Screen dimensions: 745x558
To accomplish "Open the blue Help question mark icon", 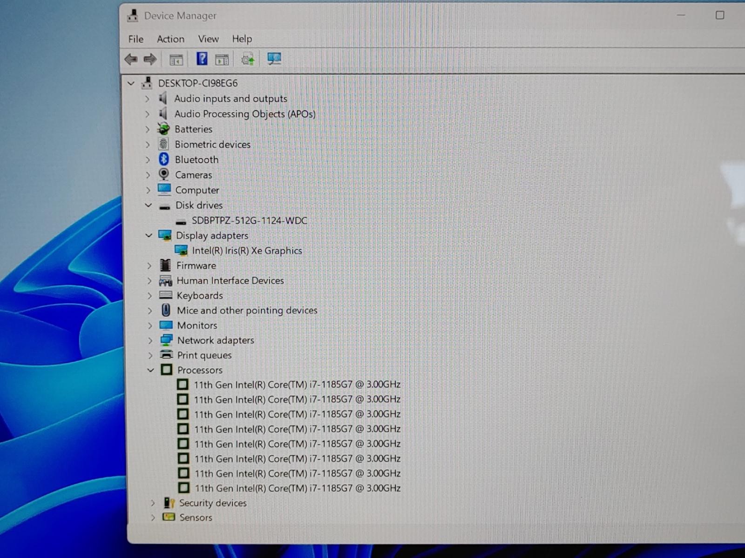I will (202, 59).
